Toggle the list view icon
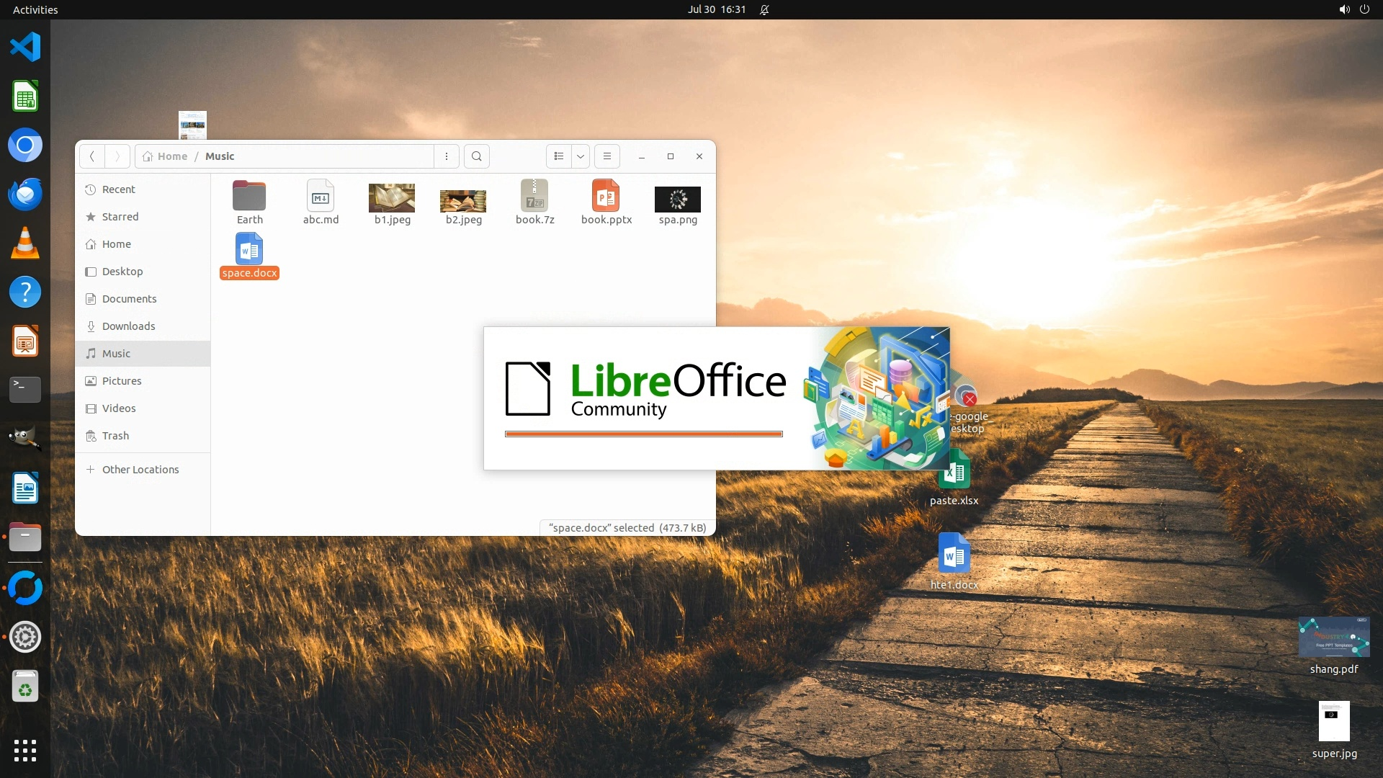Image resolution: width=1383 pixels, height=778 pixels. click(559, 156)
